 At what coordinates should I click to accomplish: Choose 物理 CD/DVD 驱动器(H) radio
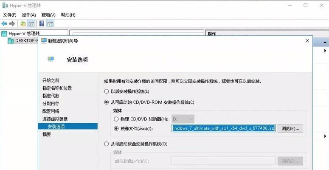click(x=116, y=119)
